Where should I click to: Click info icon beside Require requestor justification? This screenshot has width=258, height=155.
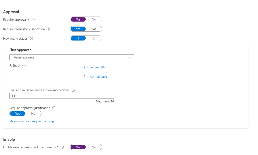pos(48,29)
